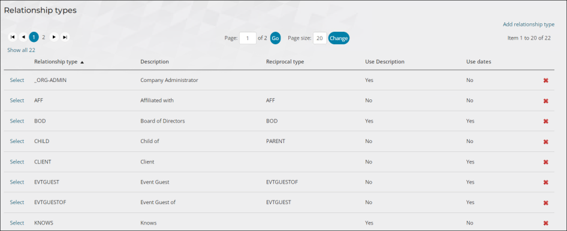Screen dimensions: 567x231
Task: Select current page 1 in pager
Action: [34, 37]
